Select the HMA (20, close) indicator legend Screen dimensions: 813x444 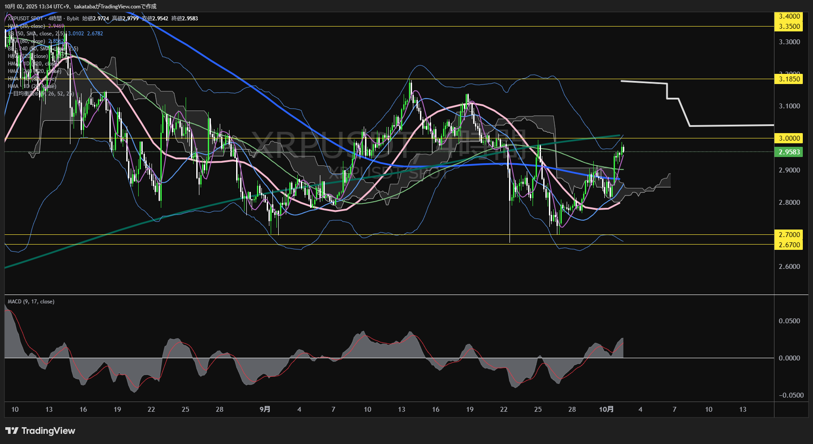(x=27, y=26)
